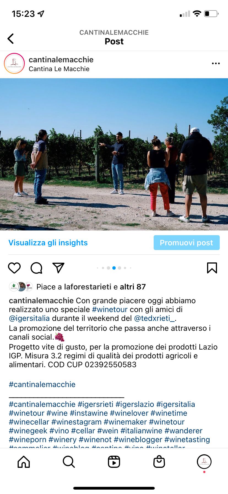Save the post with the bookmark icon

[212, 268]
